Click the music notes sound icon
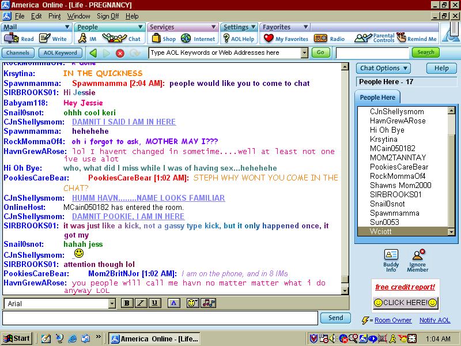Image resolution: width=461 pixels, height=346 pixels. (x=209, y=303)
